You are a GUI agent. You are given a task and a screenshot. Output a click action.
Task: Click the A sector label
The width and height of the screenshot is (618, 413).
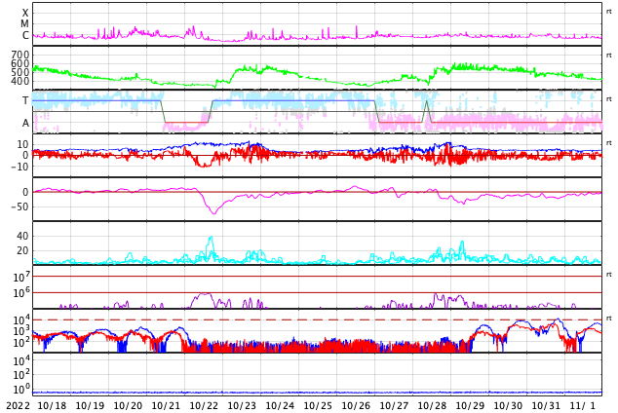point(25,124)
